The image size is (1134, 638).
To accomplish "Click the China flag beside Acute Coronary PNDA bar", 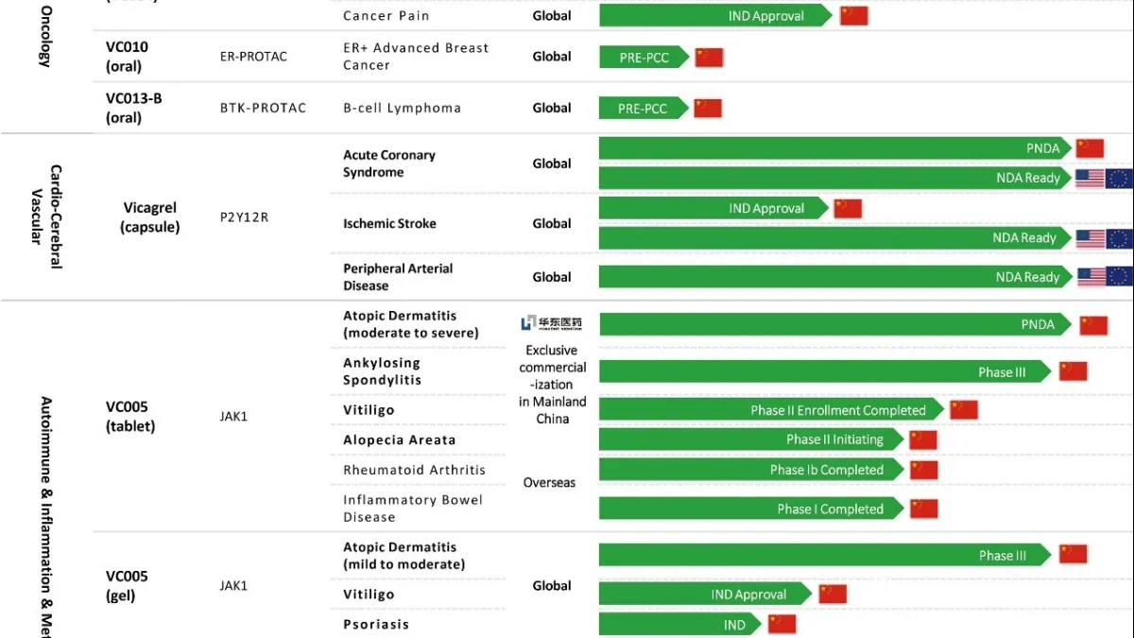I will [1090, 147].
